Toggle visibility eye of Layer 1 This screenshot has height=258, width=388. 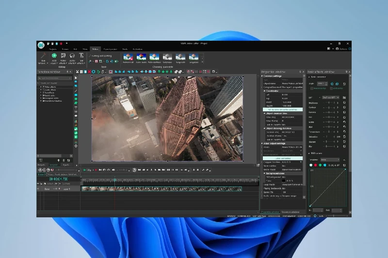pos(38,189)
